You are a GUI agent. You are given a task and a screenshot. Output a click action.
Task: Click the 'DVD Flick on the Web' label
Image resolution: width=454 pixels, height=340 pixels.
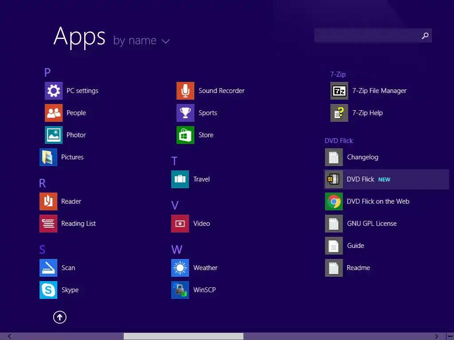coord(378,201)
